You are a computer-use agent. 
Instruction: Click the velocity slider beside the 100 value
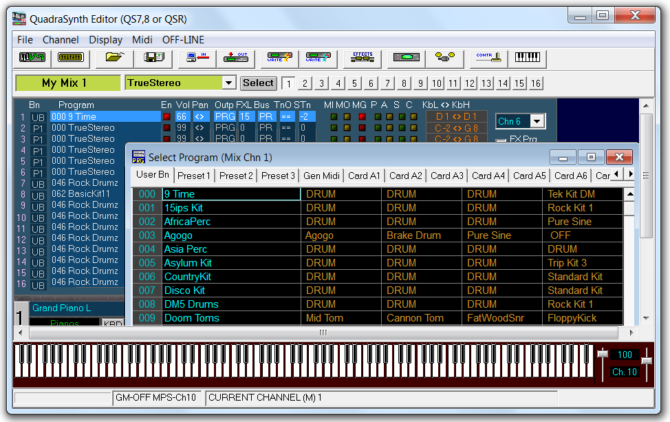pyautogui.click(x=603, y=354)
